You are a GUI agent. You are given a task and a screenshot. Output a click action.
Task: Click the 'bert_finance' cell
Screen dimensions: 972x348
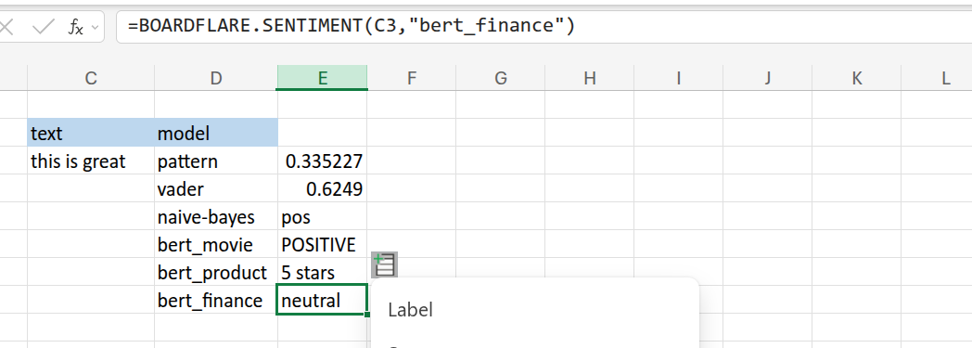tap(216, 301)
